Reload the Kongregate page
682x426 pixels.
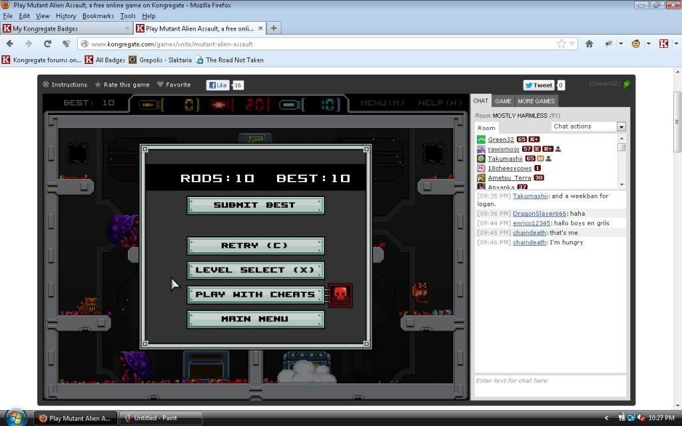(47, 44)
